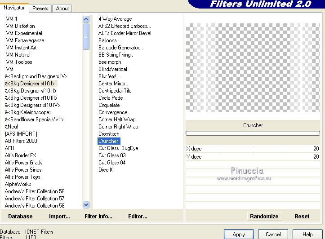Open the Database button

coord(20,217)
